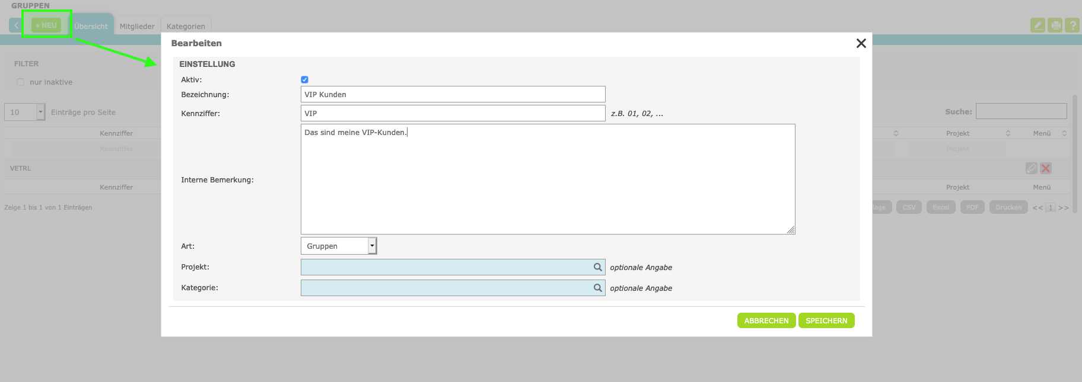This screenshot has height=382, width=1082.
Task: Click the Interne Bemerkung textarea resize handle
Action: pyautogui.click(x=791, y=230)
